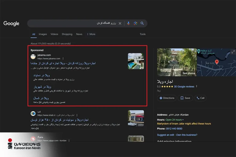Click Own this business? link
This screenshot has height=157, width=236.
tap(187, 135)
